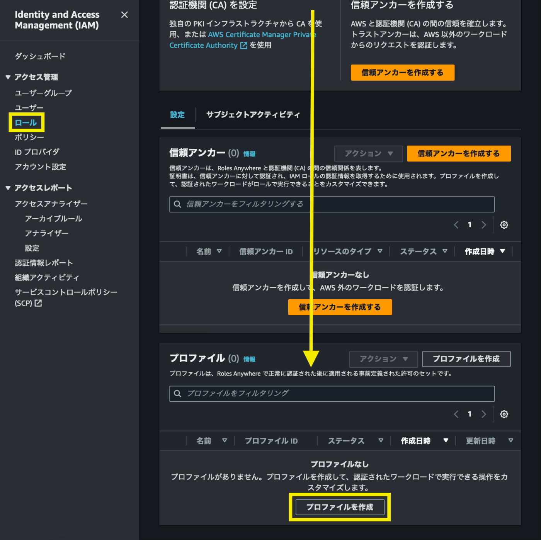
Task: Open 認証情報レポート page
Action: point(44,263)
